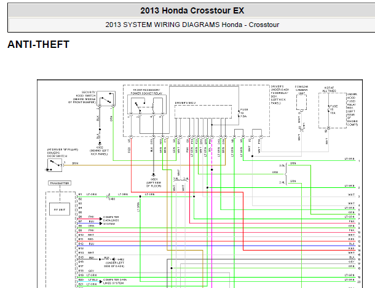The image size is (375, 288).
Task: Click the RF UNIT box
Action: [x=60, y=209]
